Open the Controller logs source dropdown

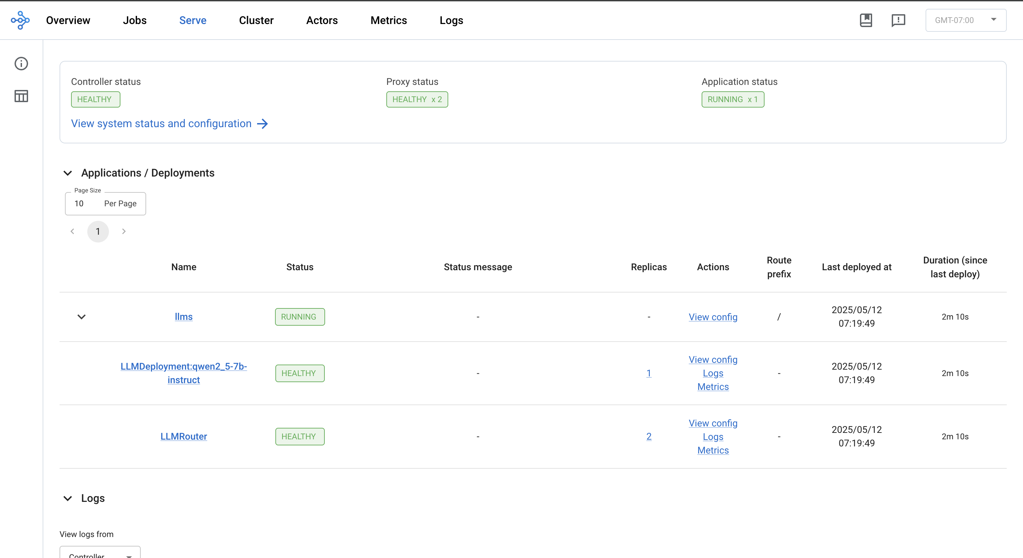(x=100, y=554)
